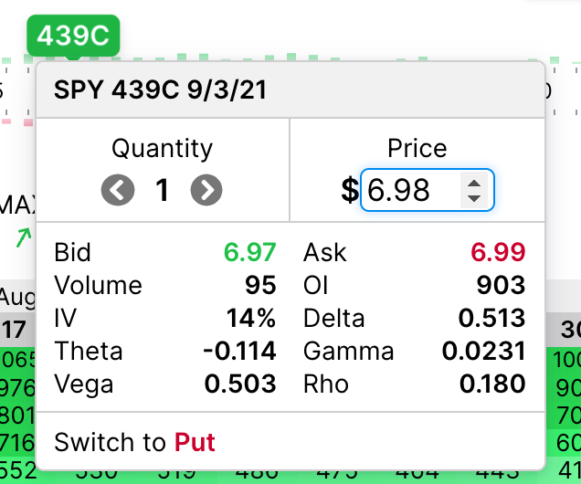Click the Delta value 0.513
The width and height of the screenshot is (581, 484).
point(492,318)
